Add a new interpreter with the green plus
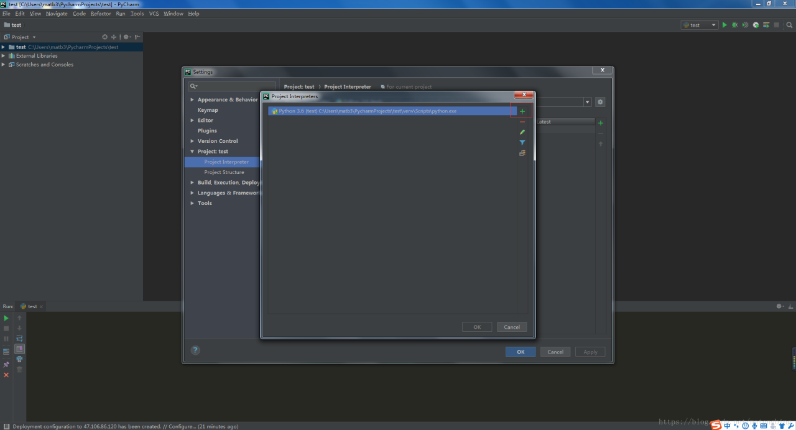This screenshot has width=796, height=430. click(522, 111)
